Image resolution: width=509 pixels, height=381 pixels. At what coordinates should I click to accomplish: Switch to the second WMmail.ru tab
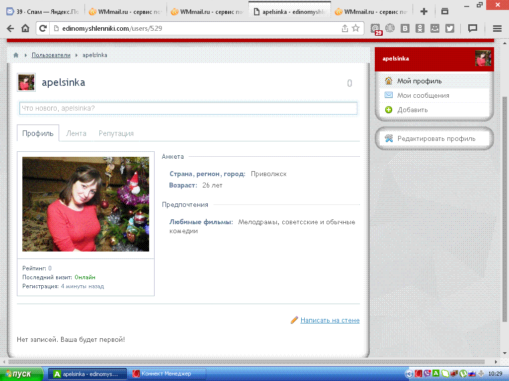click(208, 12)
